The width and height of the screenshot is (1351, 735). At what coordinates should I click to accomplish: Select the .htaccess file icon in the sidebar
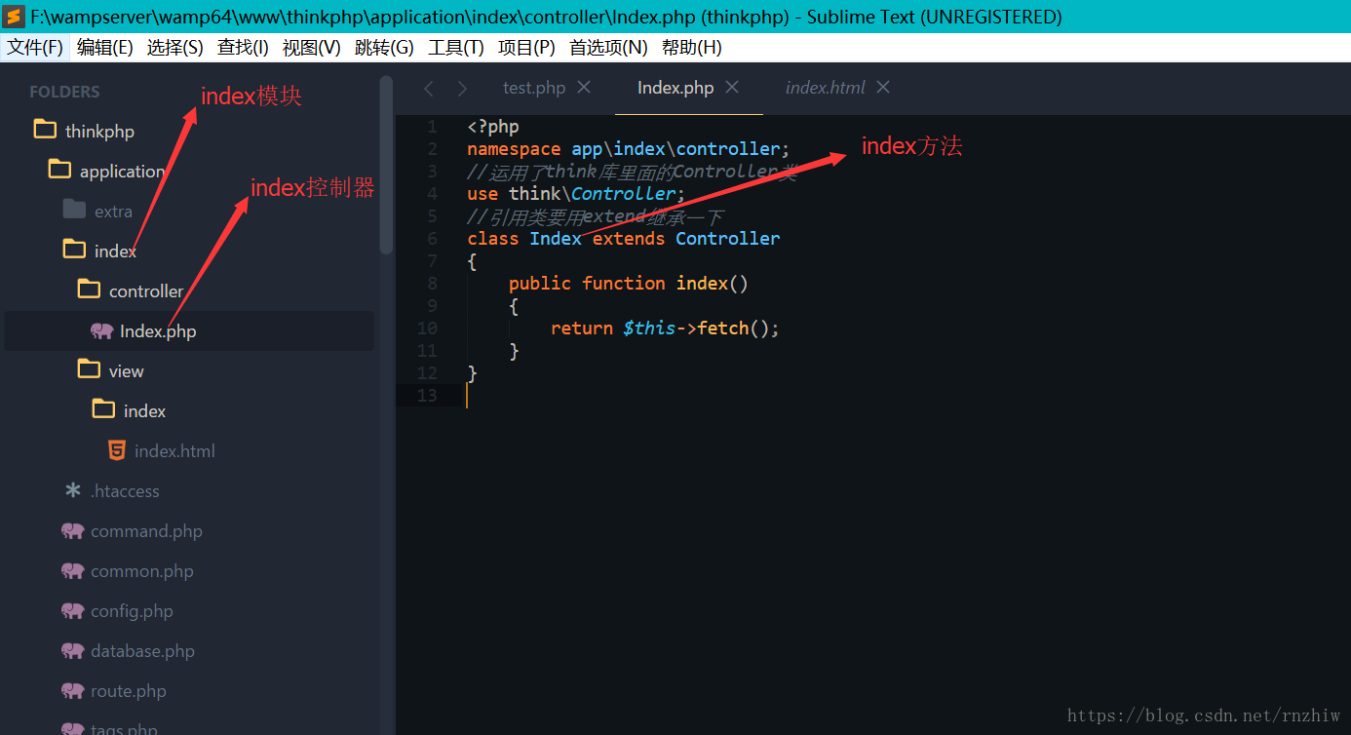coord(73,490)
